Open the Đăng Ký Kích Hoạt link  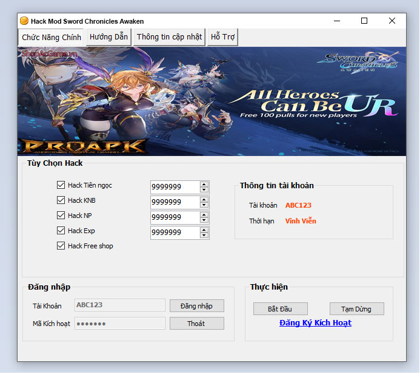[315, 323]
